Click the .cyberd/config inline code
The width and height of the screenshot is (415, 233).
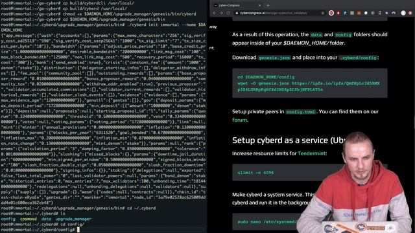358,58
